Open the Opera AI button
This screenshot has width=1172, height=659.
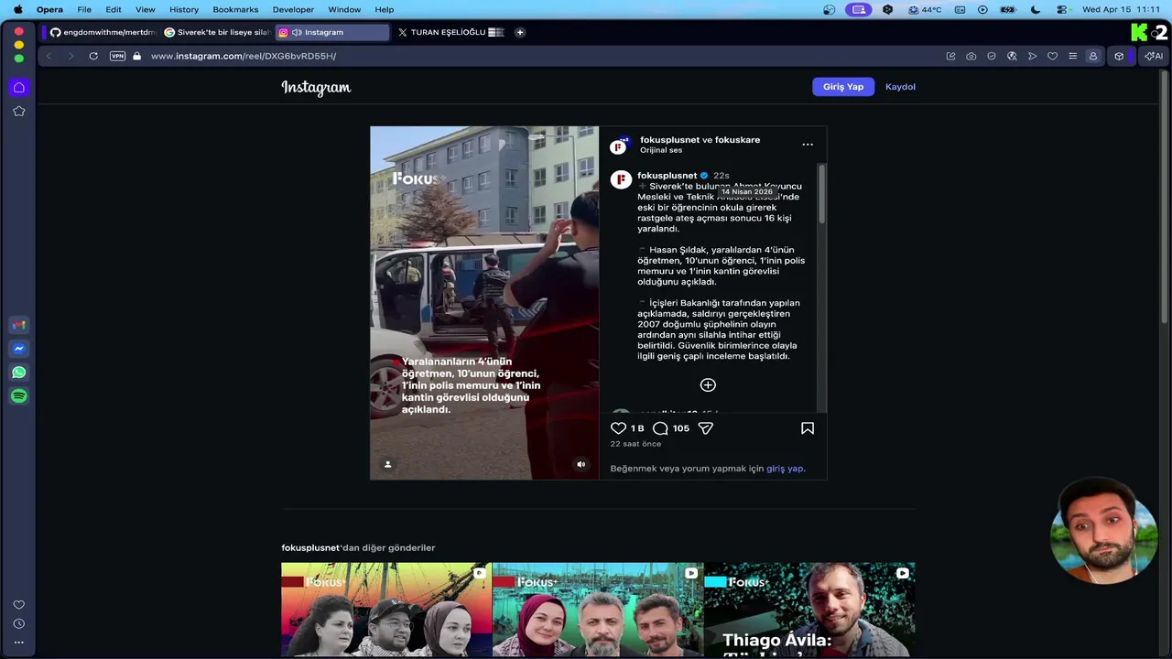(1154, 56)
